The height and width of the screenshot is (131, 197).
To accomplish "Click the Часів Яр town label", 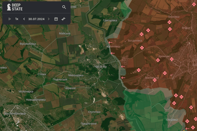I will point(100,67).
